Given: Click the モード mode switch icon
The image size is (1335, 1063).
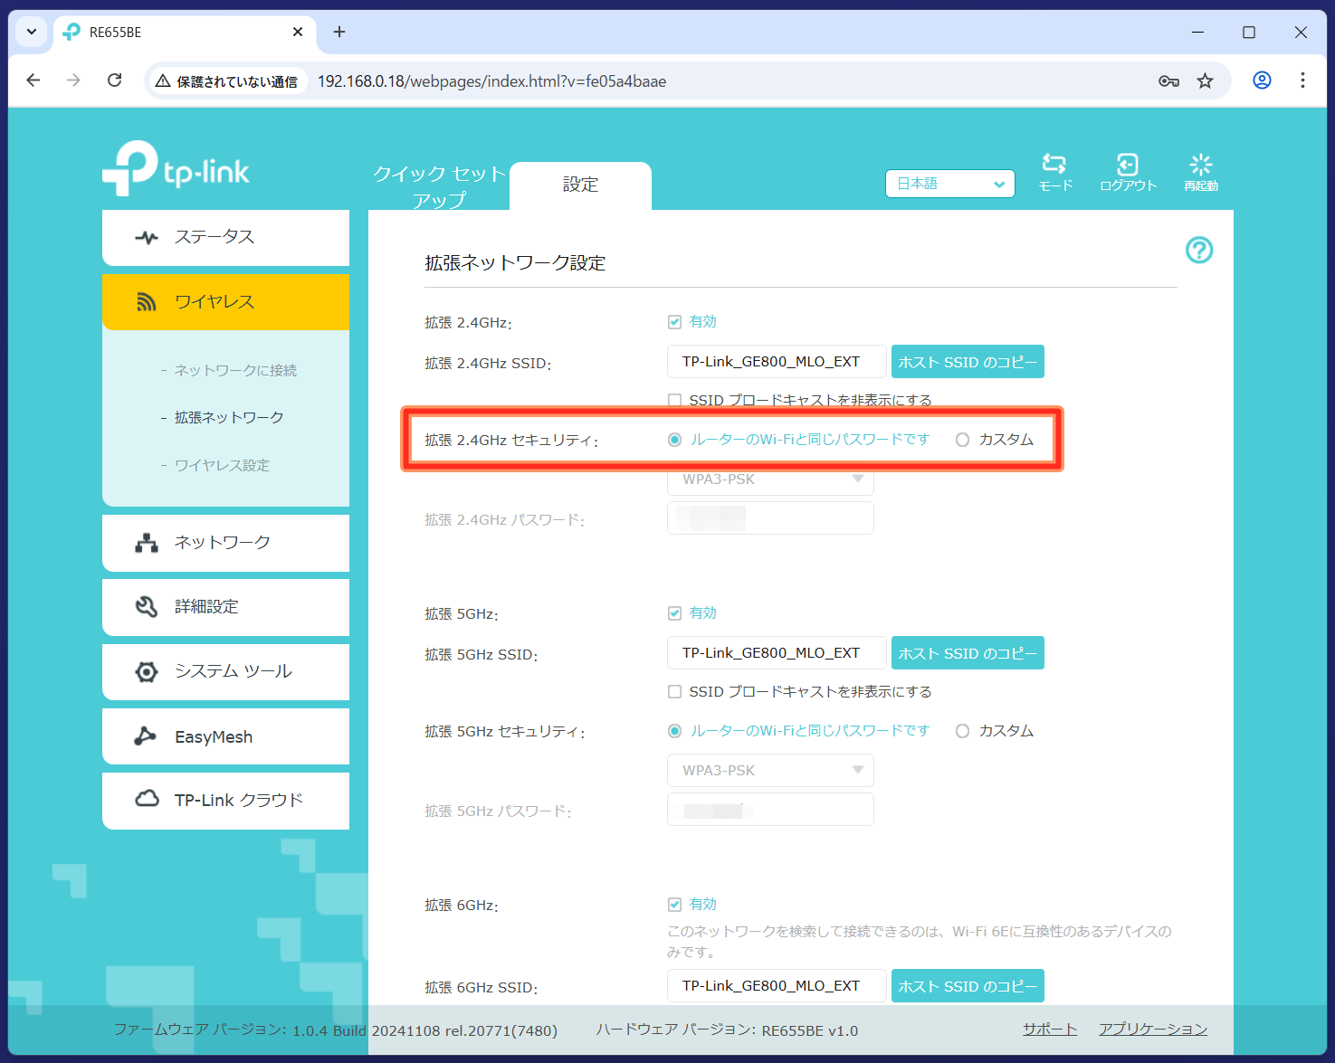Looking at the screenshot, I should click(x=1054, y=164).
